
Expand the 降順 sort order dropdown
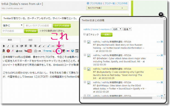point(127,29)
